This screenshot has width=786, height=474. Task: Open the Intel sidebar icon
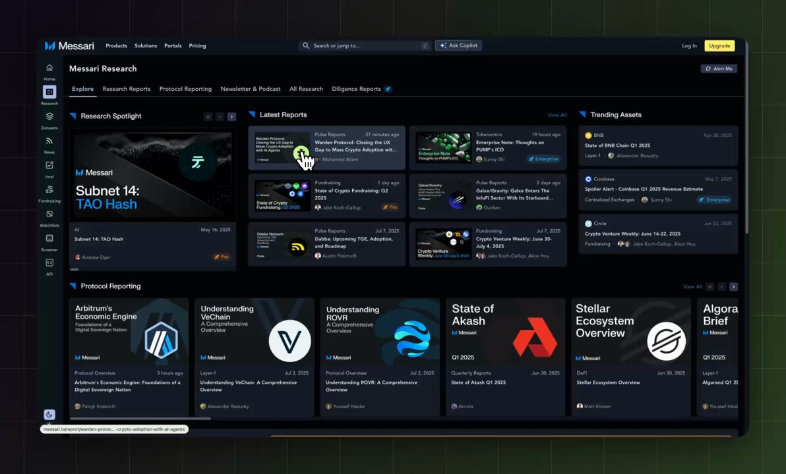click(49, 165)
